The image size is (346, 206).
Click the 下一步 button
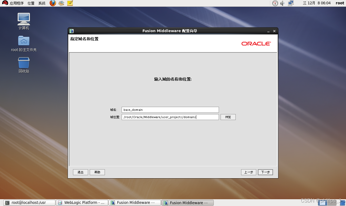[265, 172]
